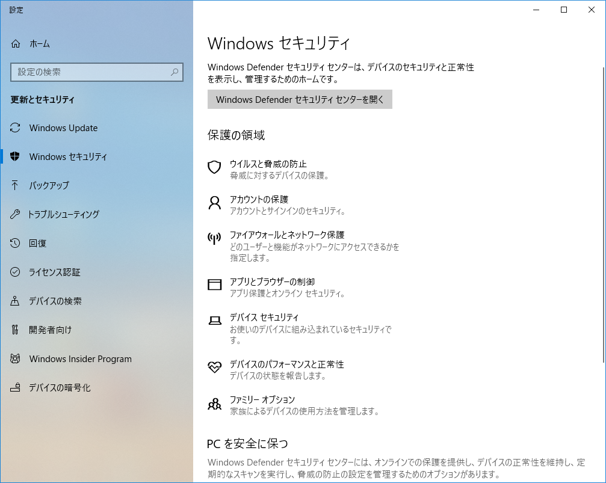Open デバイス セキュリティ settings
The height and width of the screenshot is (483, 606).
click(264, 317)
